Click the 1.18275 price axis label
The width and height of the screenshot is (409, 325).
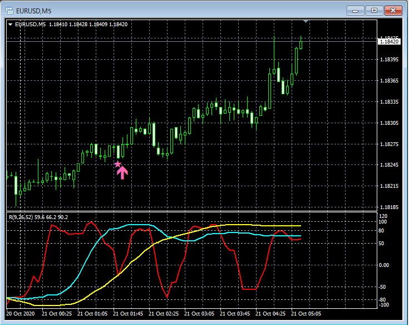tap(389, 144)
